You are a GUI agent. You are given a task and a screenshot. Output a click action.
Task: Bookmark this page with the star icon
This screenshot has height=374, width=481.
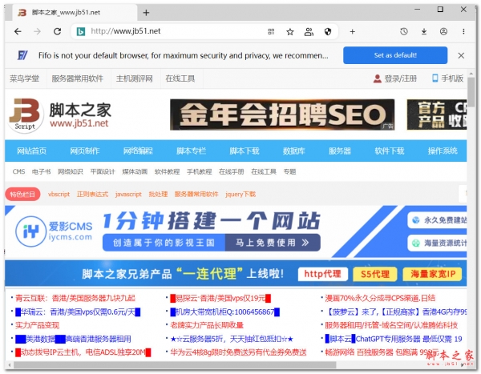290,31
